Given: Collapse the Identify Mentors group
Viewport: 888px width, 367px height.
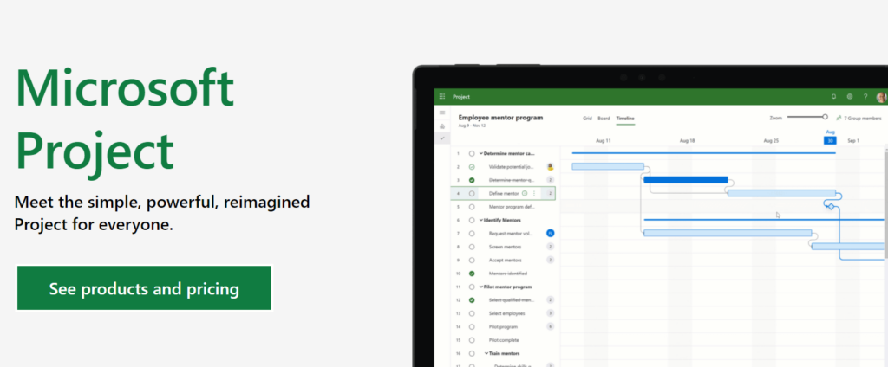Looking at the screenshot, I should (480, 220).
